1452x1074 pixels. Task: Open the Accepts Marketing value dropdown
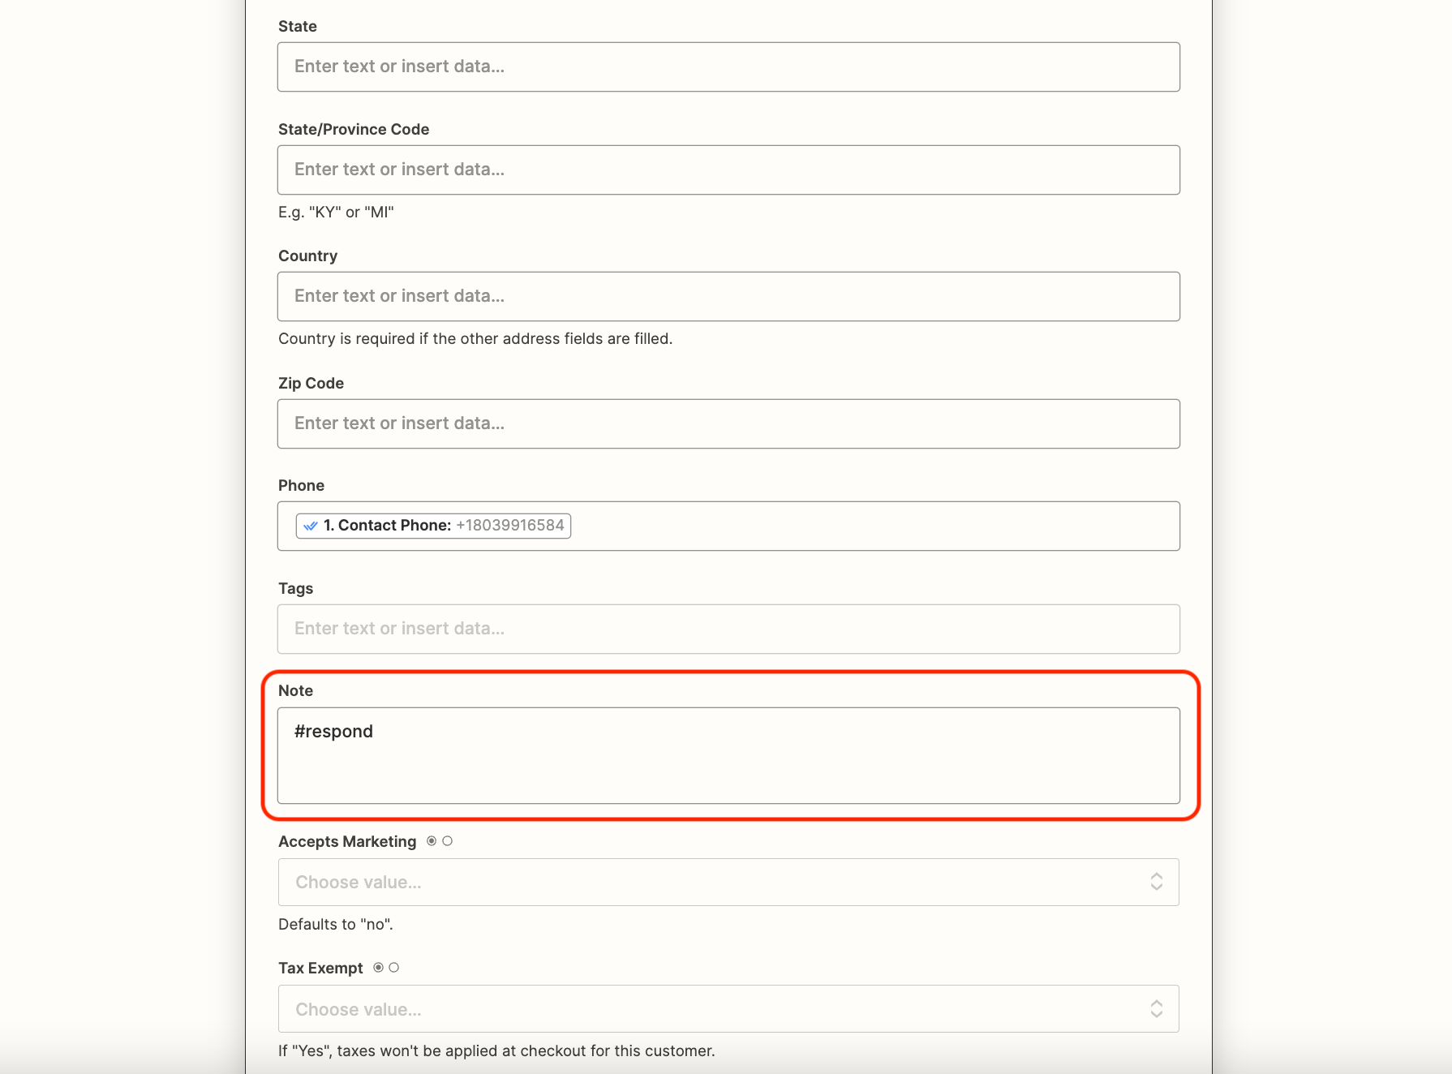click(x=728, y=882)
